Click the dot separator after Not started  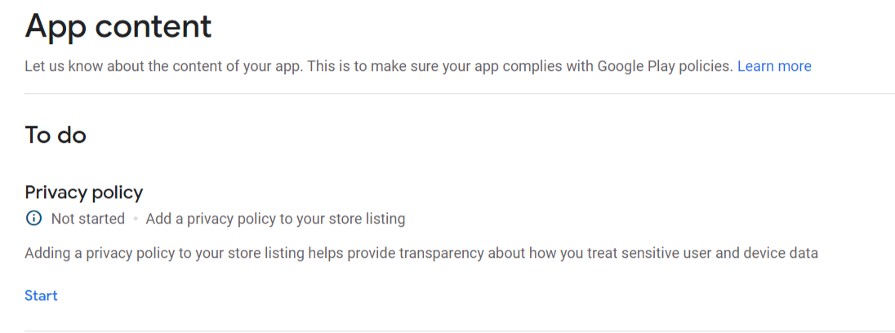point(136,219)
